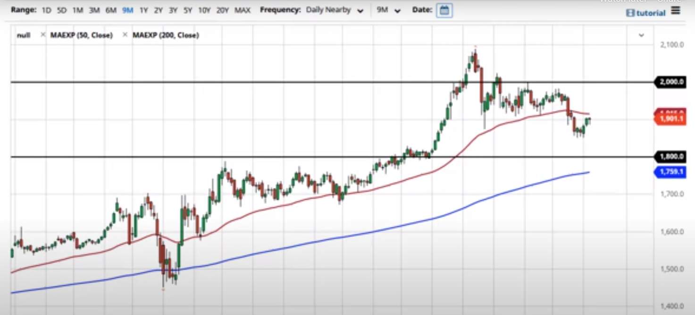Select the 5D range
The image size is (695, 315).
pos(62,10)
